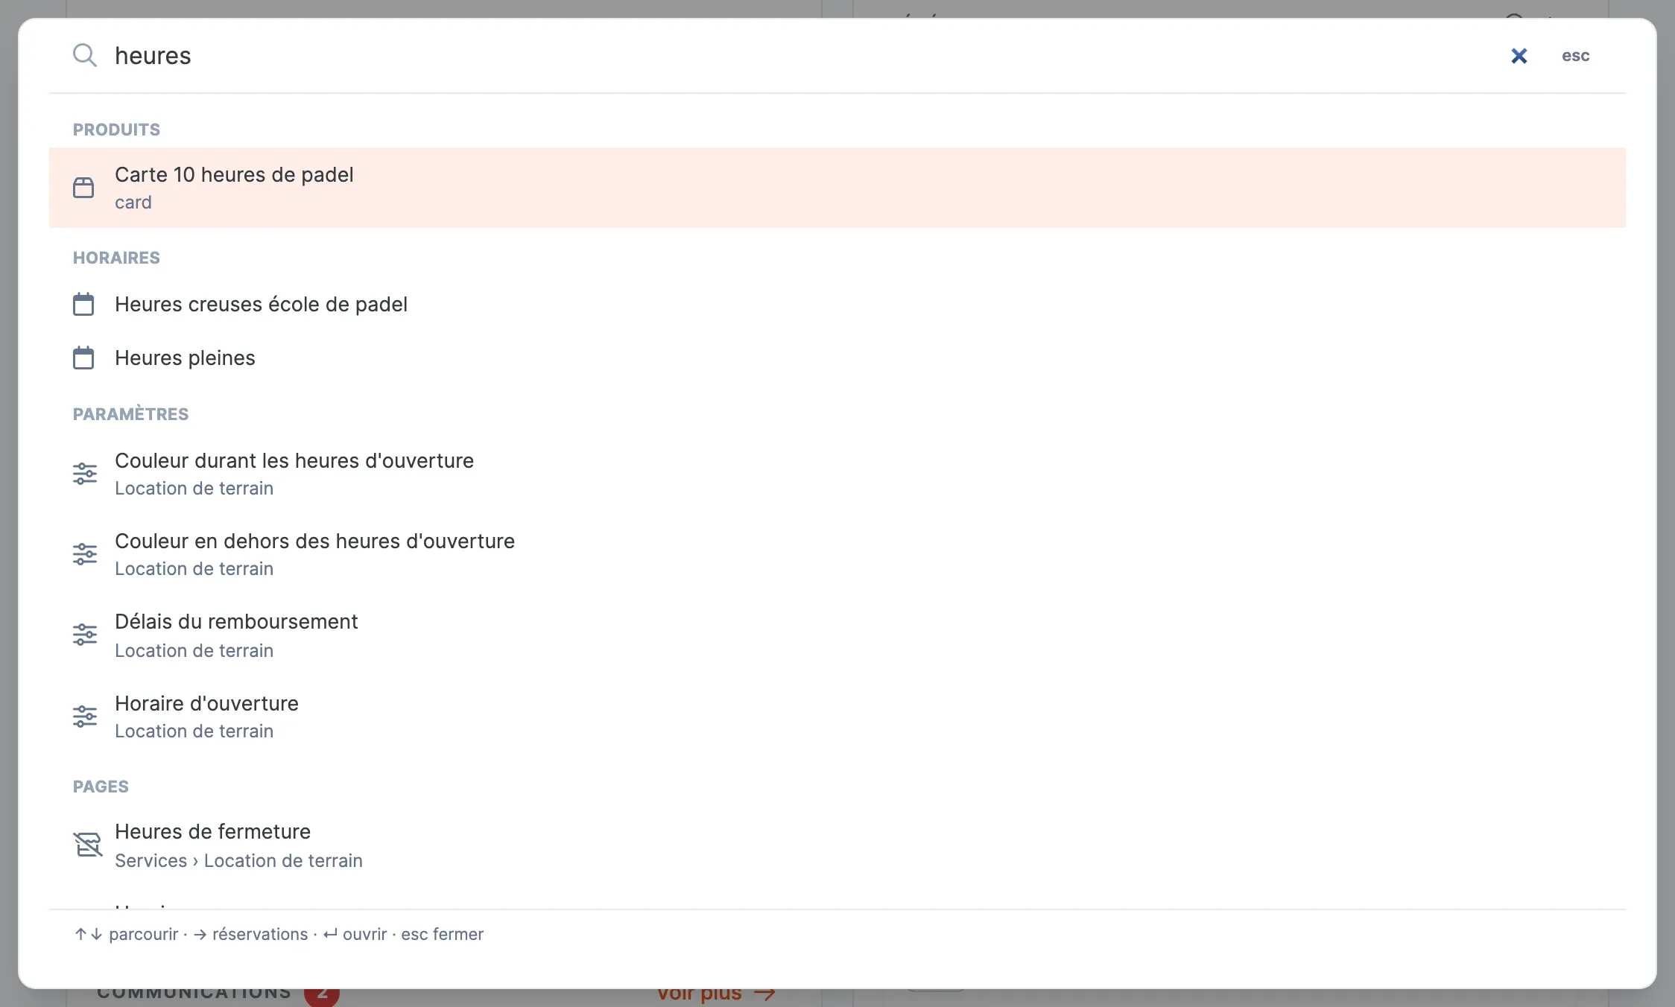
Task: Click the esc close label
Action: [1575, 56]
